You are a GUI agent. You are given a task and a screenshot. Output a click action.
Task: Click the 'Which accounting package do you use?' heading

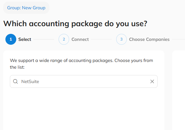[75, 24]
